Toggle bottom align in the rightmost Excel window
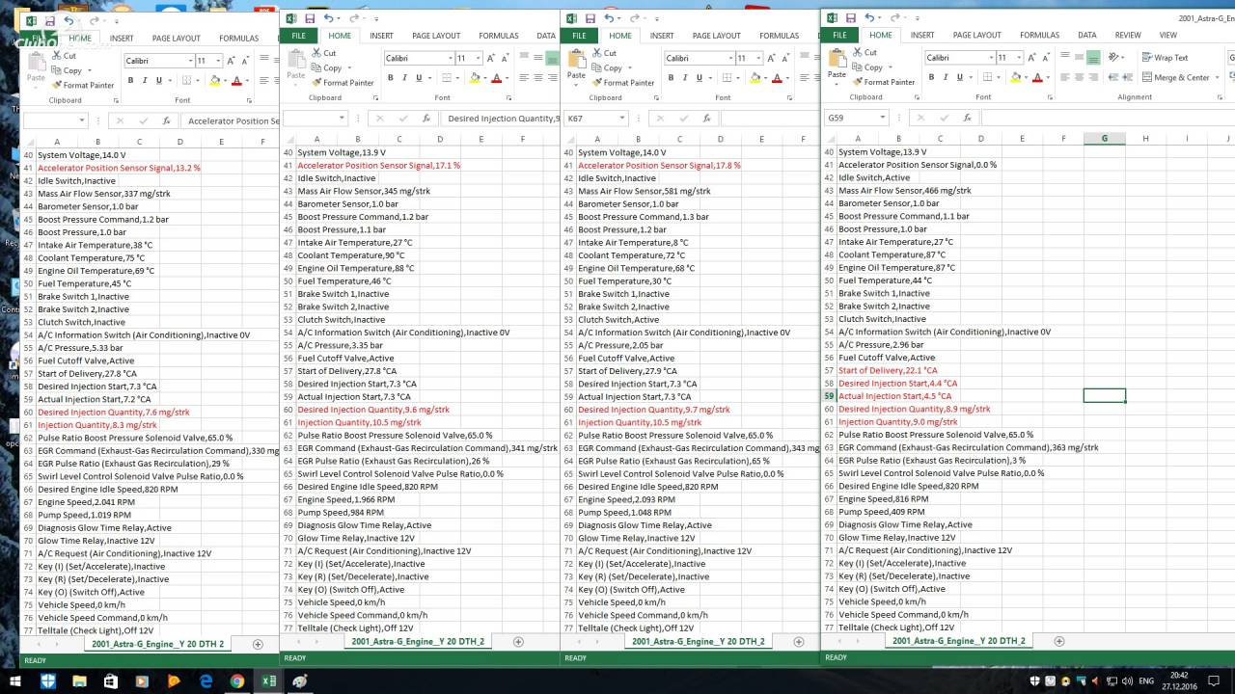Viewport: 1235px width, 694px height. coord(1093,58)
